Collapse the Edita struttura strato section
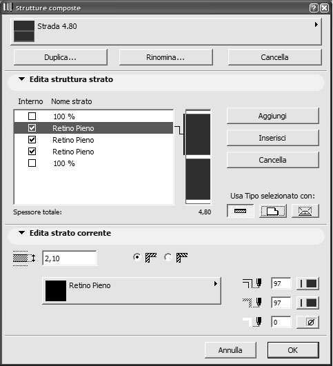 click(22, 79)
